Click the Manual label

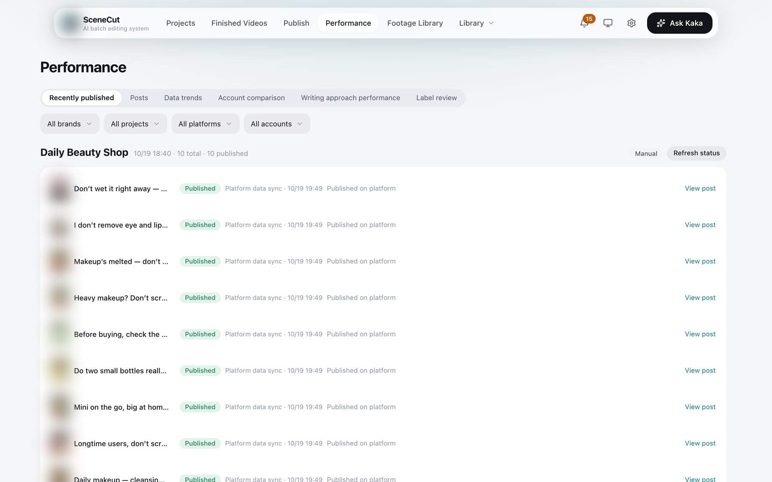[646, 153]
